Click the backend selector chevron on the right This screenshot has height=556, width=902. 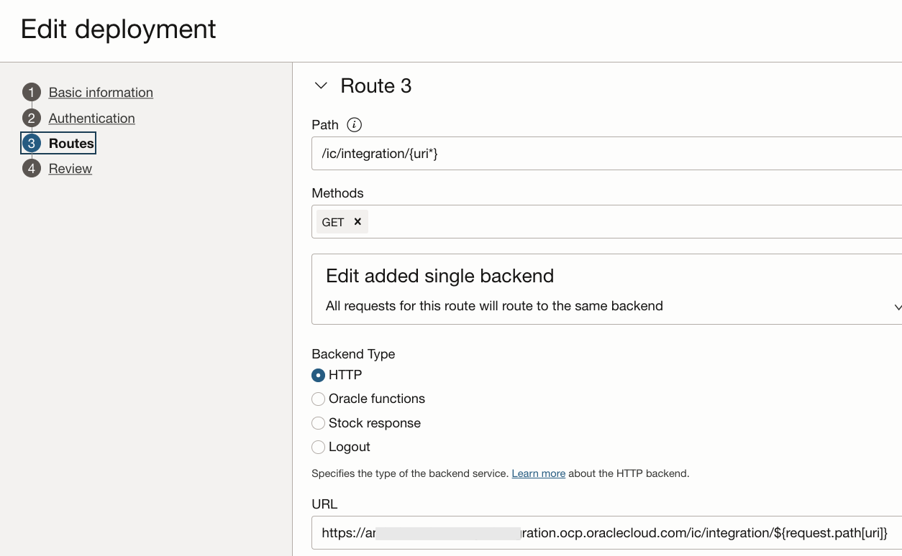pyautogui.click(x=897, y=307)
